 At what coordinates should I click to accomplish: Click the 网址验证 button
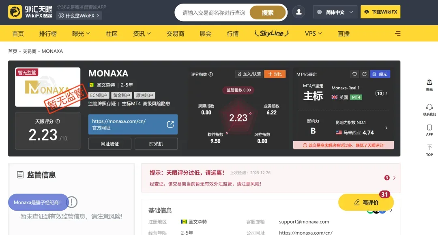(x=110, y=144)
